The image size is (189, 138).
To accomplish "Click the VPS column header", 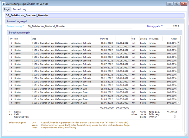I will 134,38.
